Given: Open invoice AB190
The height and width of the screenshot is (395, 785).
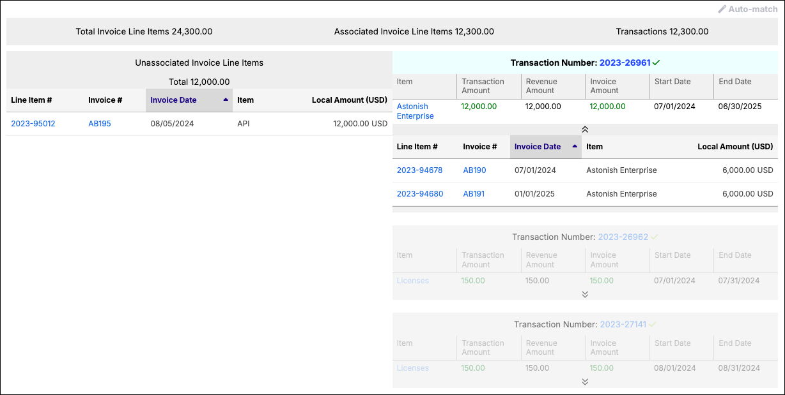Looking at the screenshot, I should coord(474,170).
